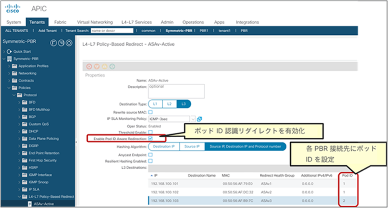
Task: Click the green warning fault icon
Action: [112, 67]
